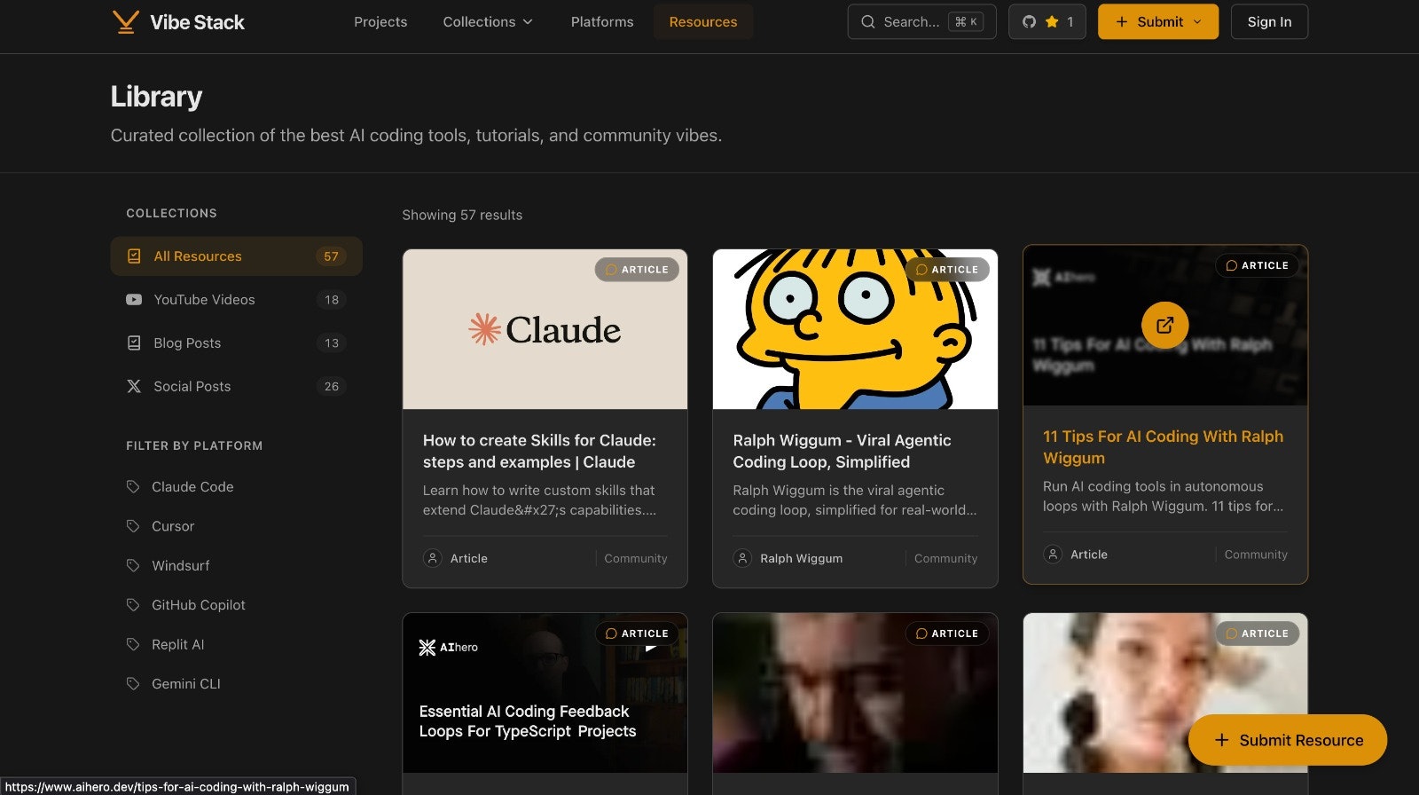Click the tag icon beside Cursor
1419x795 pixels.
click(133, 526)
